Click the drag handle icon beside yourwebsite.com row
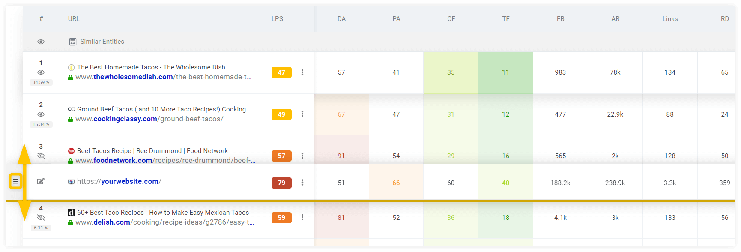 pos(15,181)
